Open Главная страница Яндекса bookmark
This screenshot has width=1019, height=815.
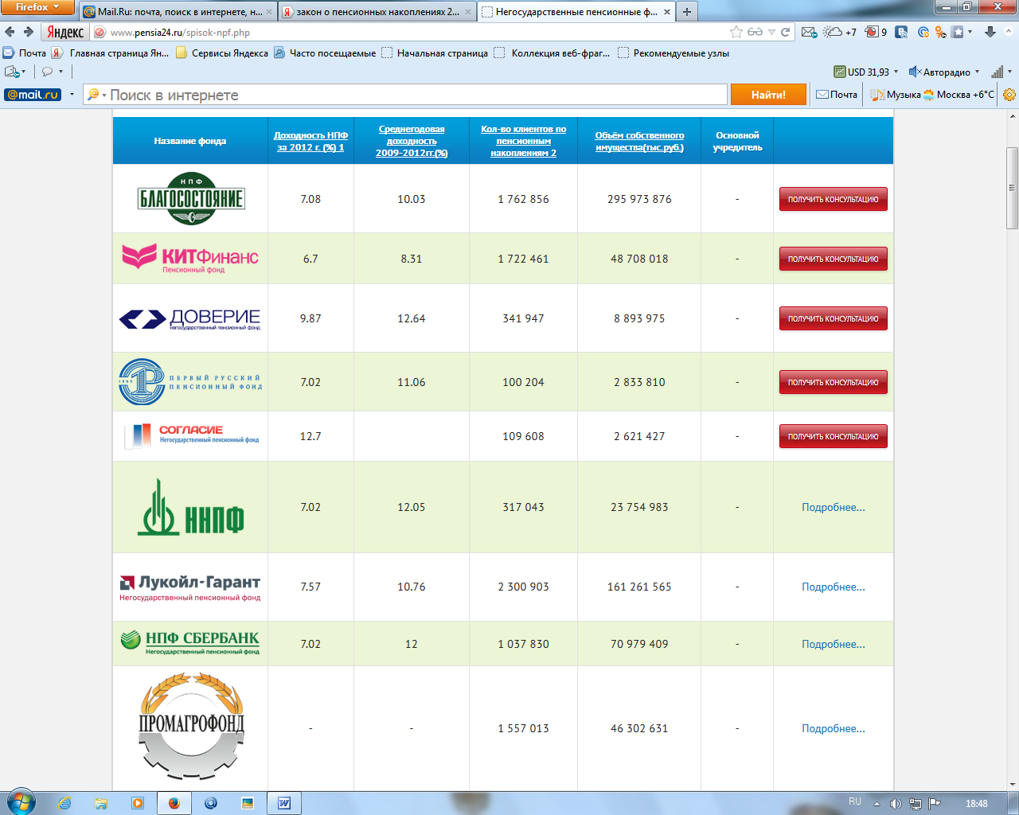(110, 53)
